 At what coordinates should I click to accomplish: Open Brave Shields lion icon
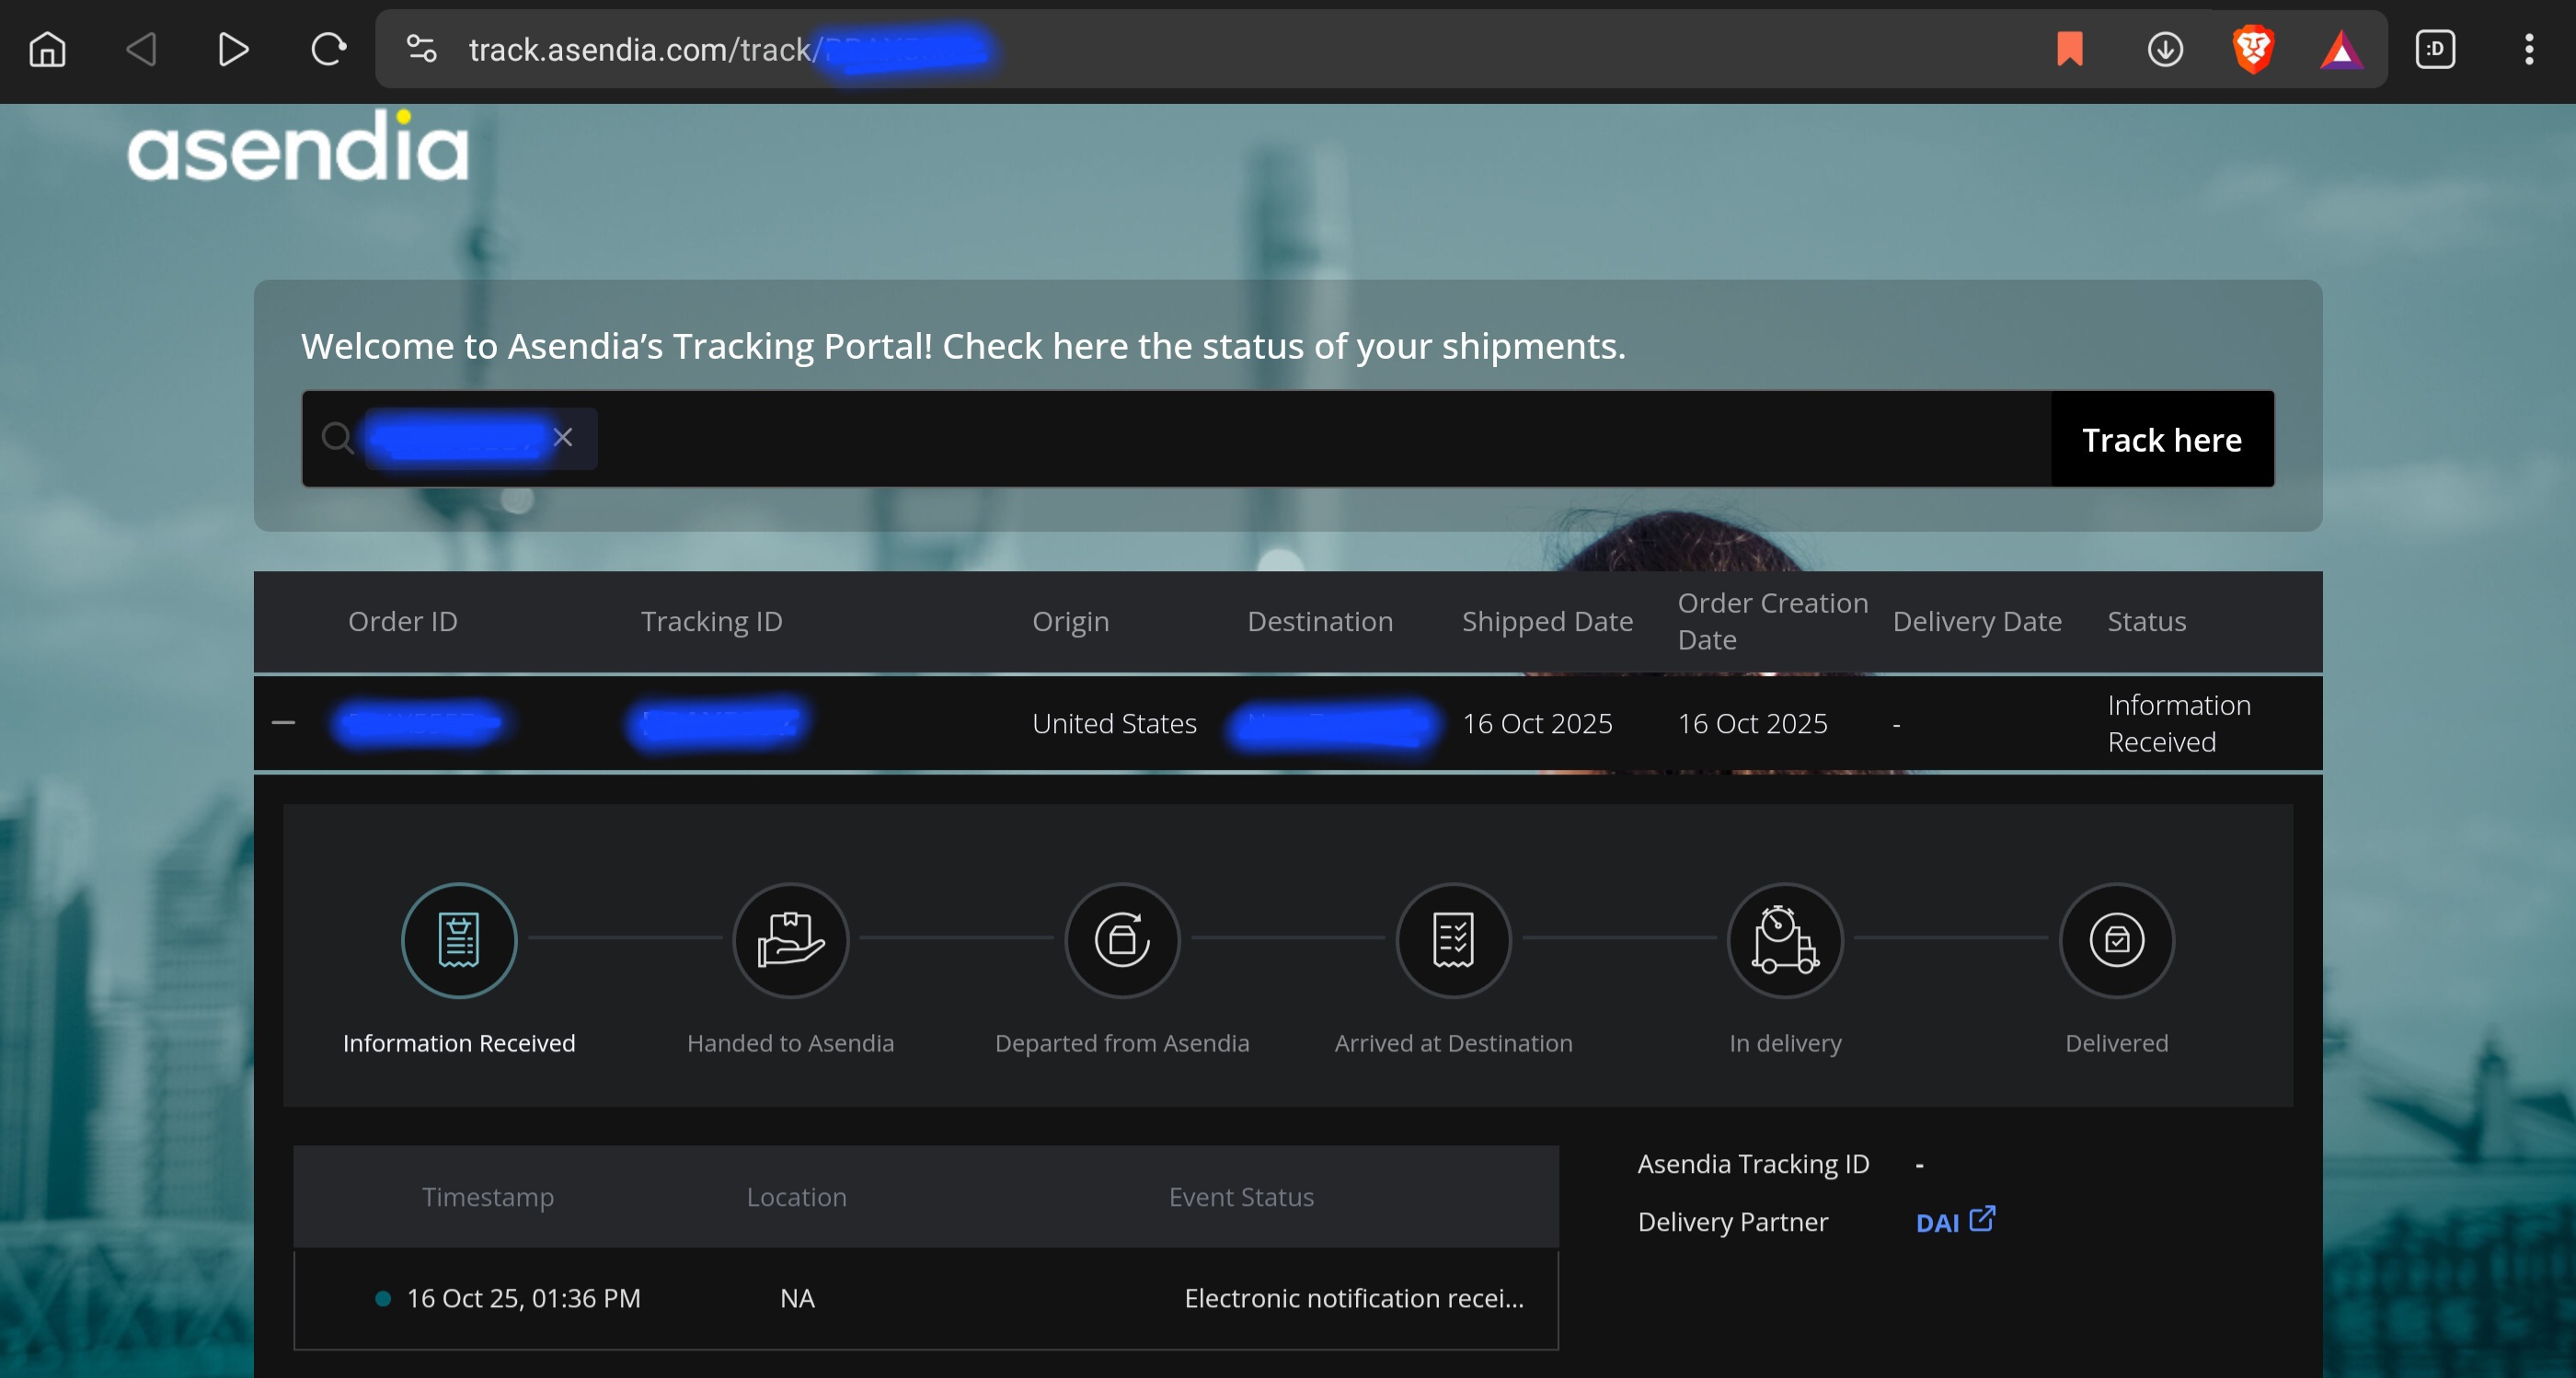[x=2252, y=49]
